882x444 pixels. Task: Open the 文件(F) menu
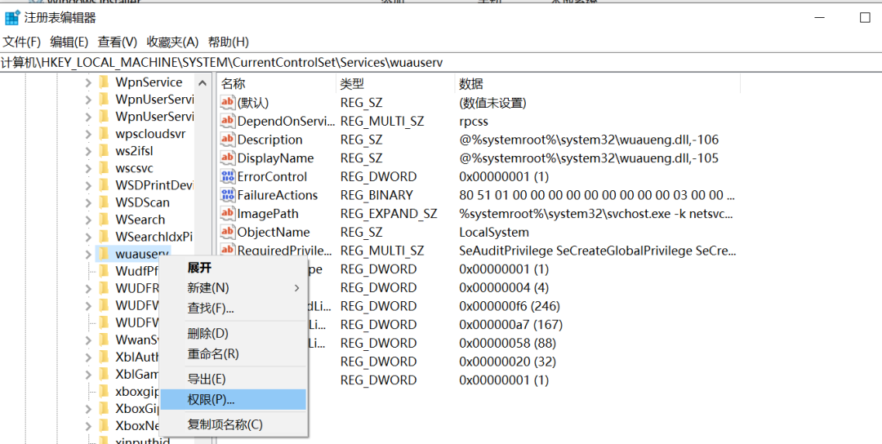21,42
